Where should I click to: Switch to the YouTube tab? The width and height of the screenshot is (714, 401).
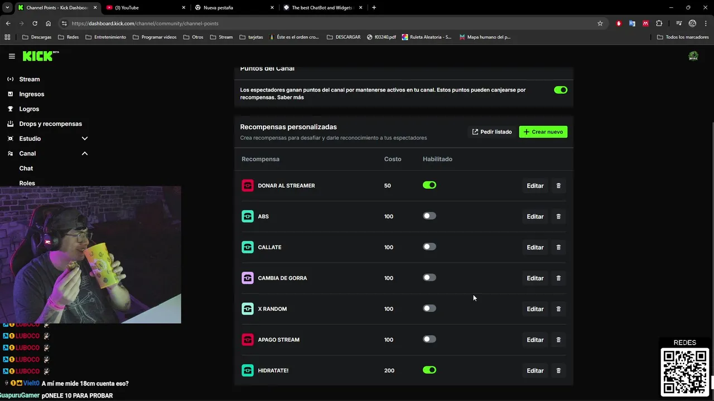click(145, 8)
